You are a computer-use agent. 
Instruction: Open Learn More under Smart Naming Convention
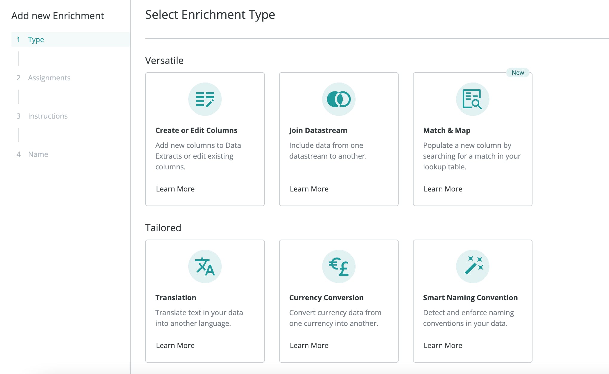point(443,345)
